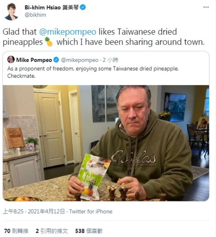The image size is (216, 237).
Task: See the 538 個喜歡 likes list
Action: coord(89,231)
